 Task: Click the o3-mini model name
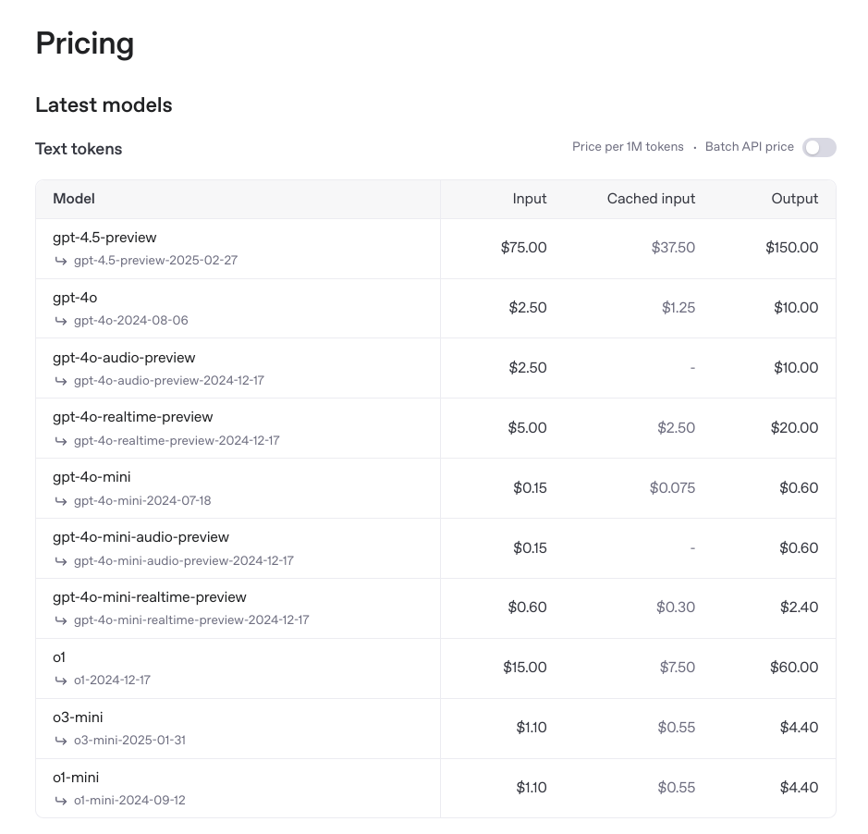pyautogui.click(x=78, y=717)
